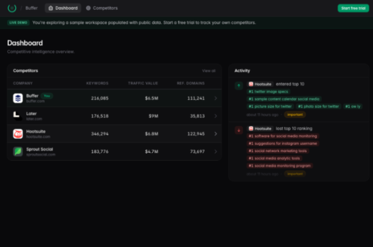Click the Sprout Social company name
The width and height of the screenshot is (373, 247).
[x=40, y=149]
